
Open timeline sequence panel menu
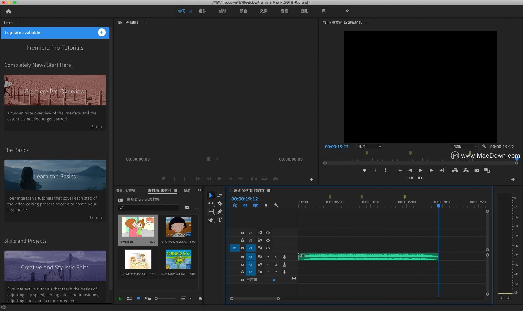(269, 190)
